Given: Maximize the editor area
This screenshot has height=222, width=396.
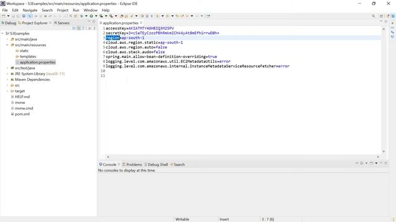Looking at the screenshot, I should (386, 22).
